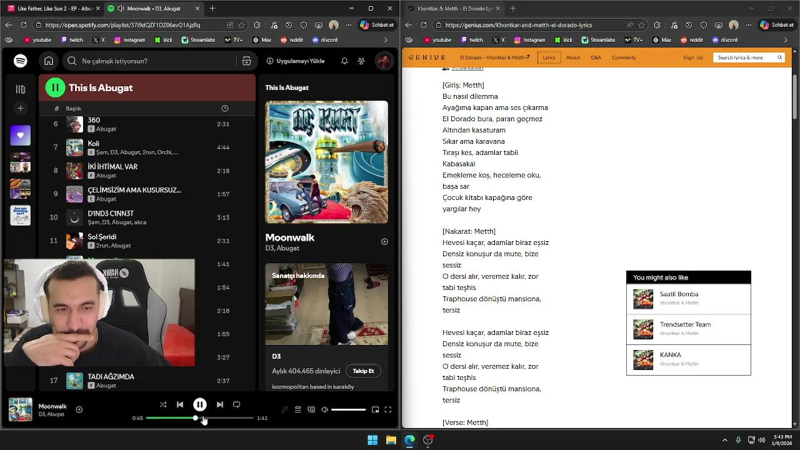Image resolution: width=800 pixels, height=450 pixels.
Task: Open Spotify friend activity icon
Action: click(x=361, y=61)
